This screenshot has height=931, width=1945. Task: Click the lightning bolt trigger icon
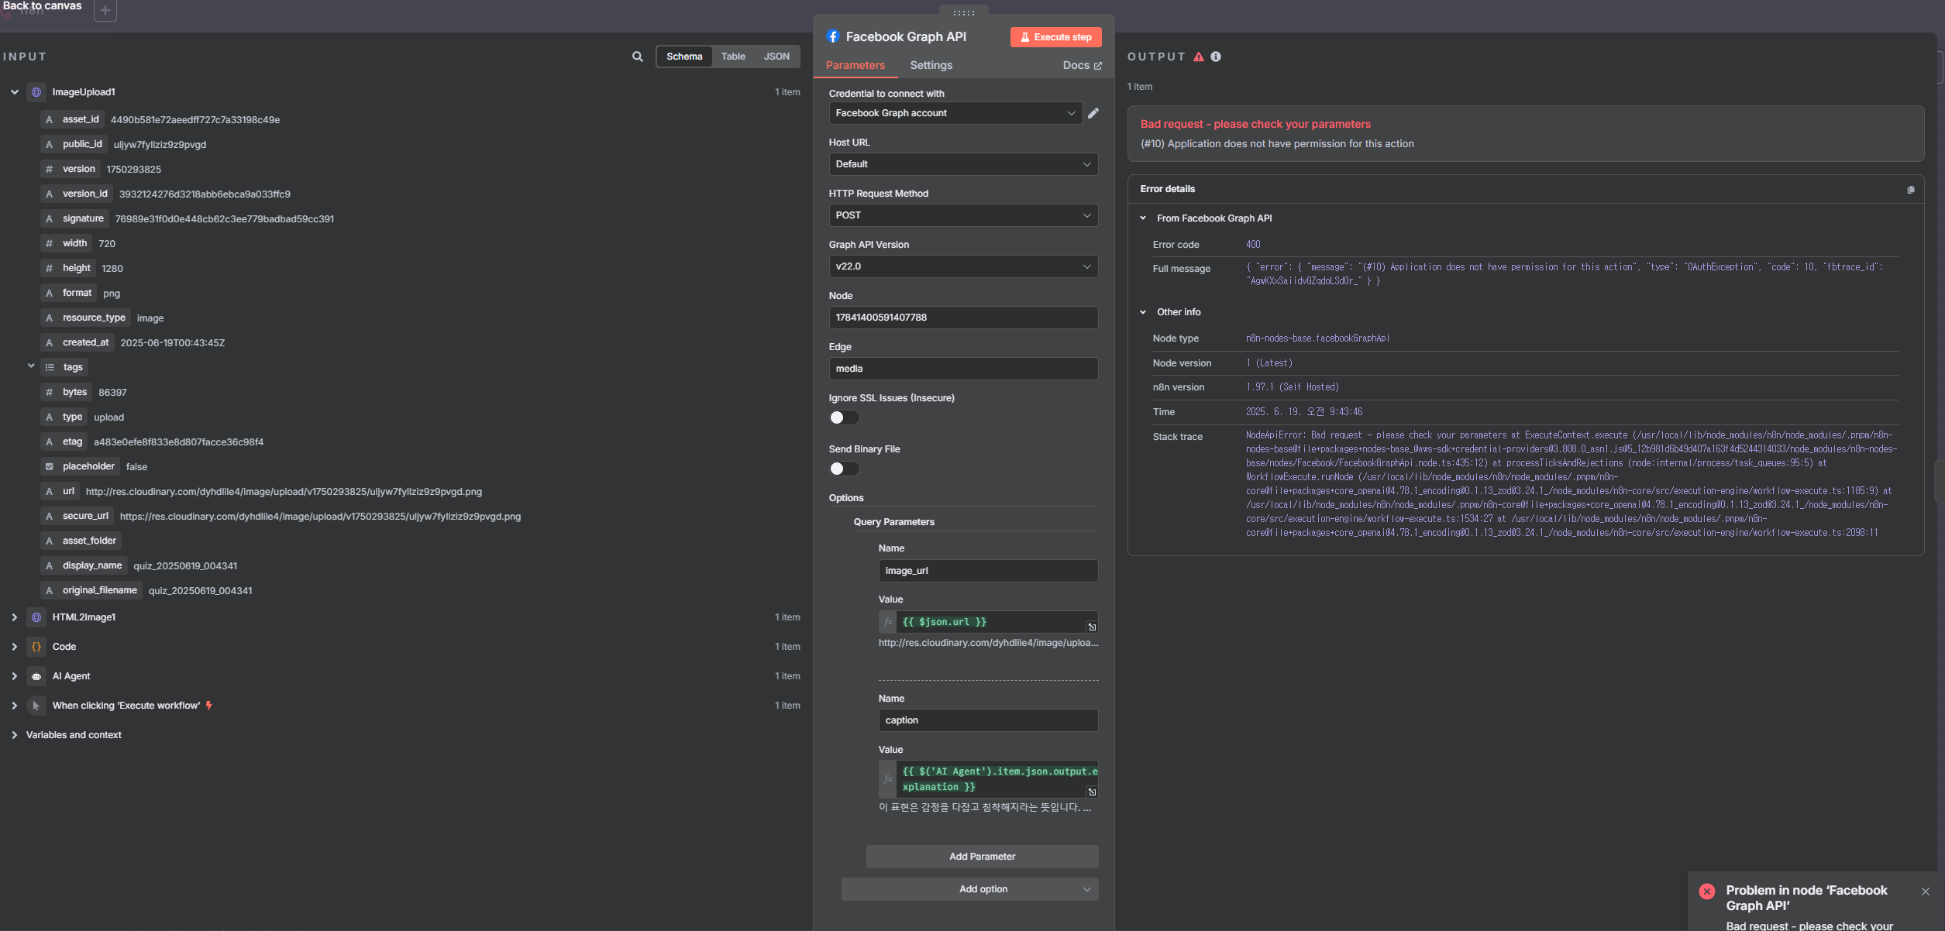pos(208,706)
